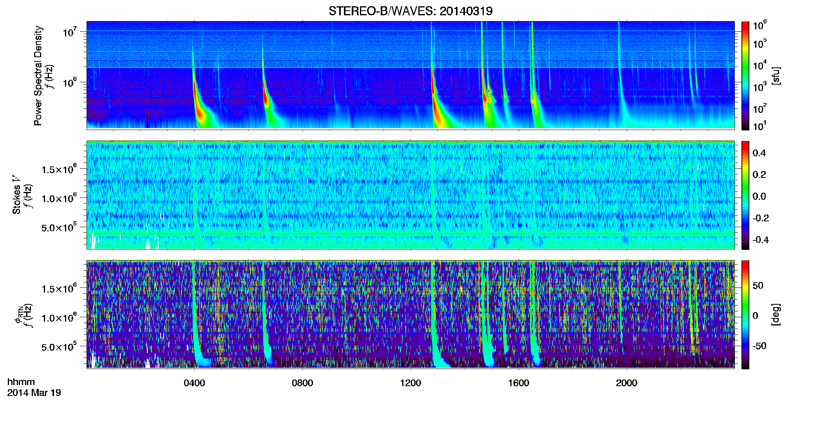The width and height of the screenshot is (821, 423).
Task: Click the 0.4 label on Stokes colorbar
Action: [759, 153]
